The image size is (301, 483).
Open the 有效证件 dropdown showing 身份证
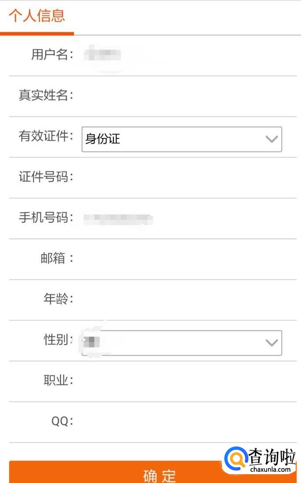pos(177,139)
